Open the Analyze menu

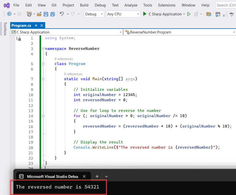coord(131,5)
